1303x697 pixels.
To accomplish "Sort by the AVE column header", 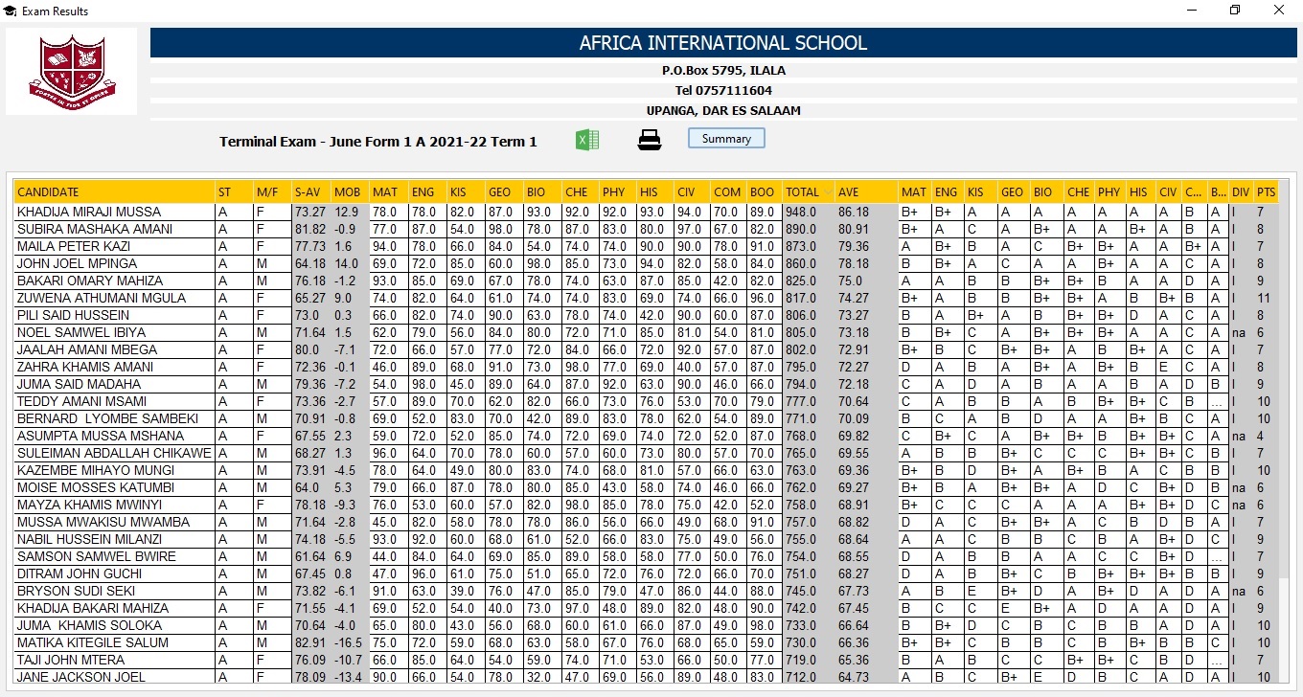I will tap(866, 191).
